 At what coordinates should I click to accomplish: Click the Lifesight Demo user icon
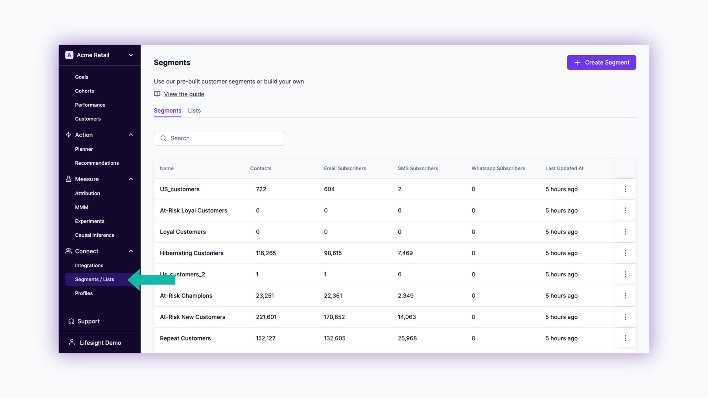pos(72,342)
